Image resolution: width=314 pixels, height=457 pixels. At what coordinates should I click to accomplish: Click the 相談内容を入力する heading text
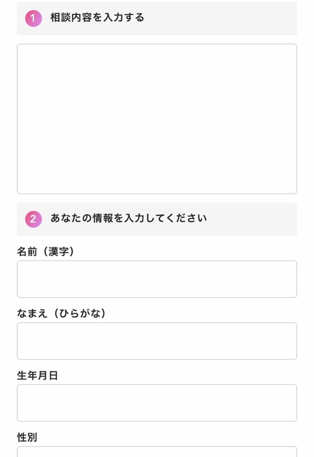pyautogui.click(x=97, y=17)
